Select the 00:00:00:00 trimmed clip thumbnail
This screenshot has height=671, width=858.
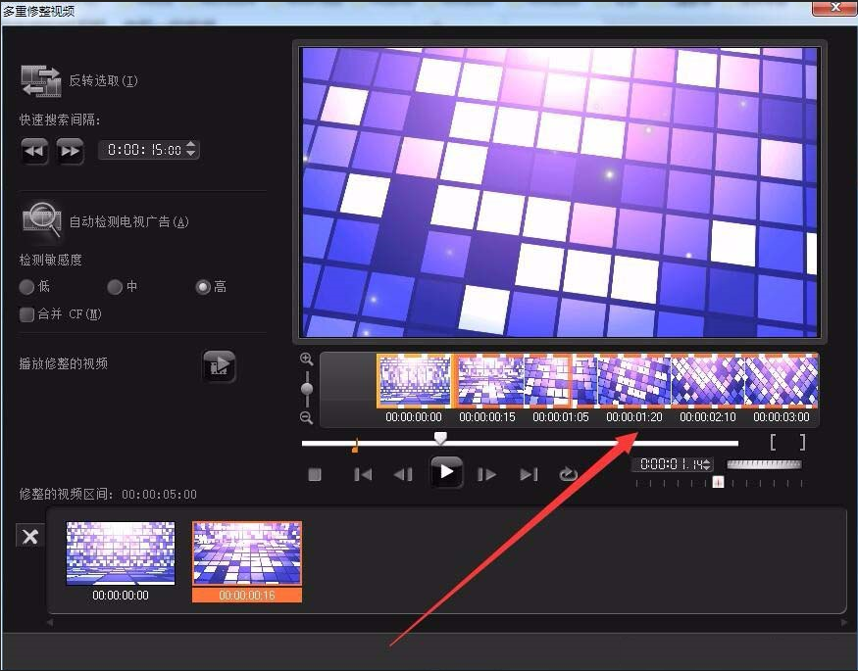point(121,552)
